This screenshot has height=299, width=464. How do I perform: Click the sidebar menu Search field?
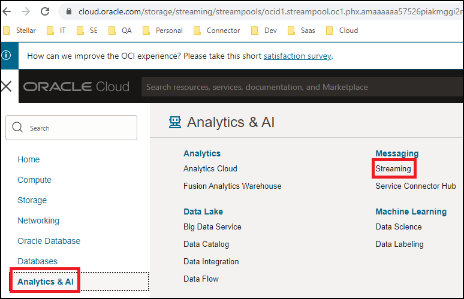[71, 128]
